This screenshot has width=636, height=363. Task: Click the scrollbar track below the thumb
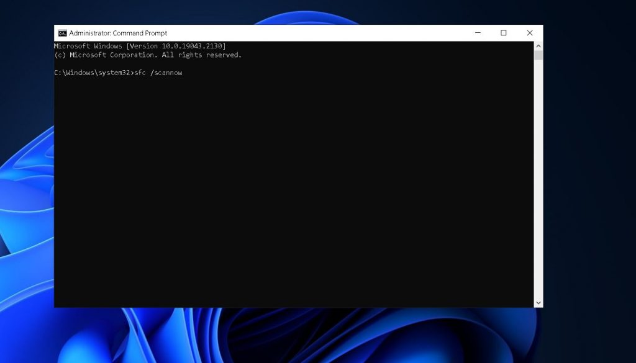(538, 186)
